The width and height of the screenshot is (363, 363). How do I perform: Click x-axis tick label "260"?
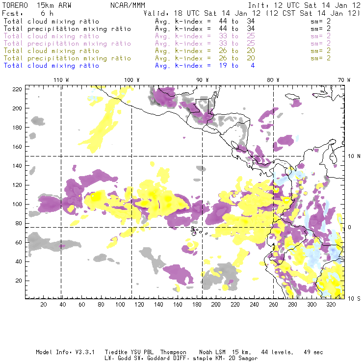click(273, 305)
